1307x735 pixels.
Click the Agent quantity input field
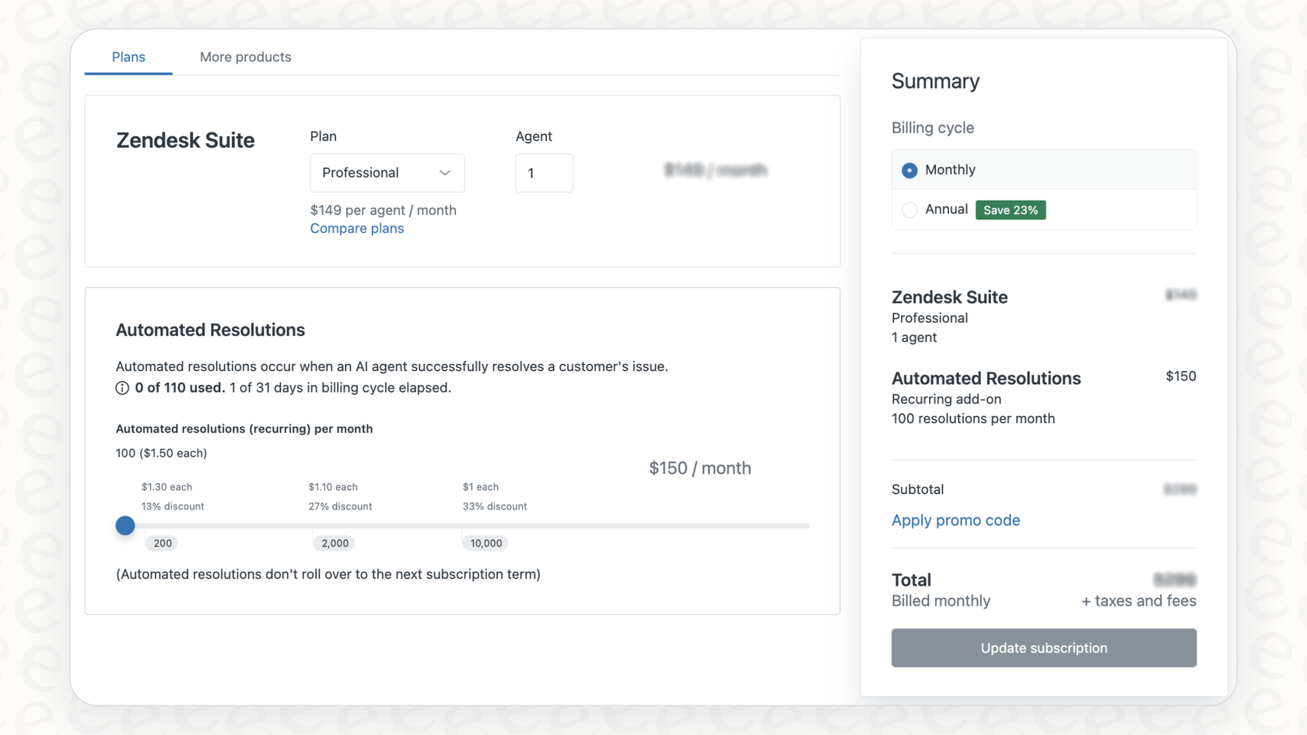point(544,173)
